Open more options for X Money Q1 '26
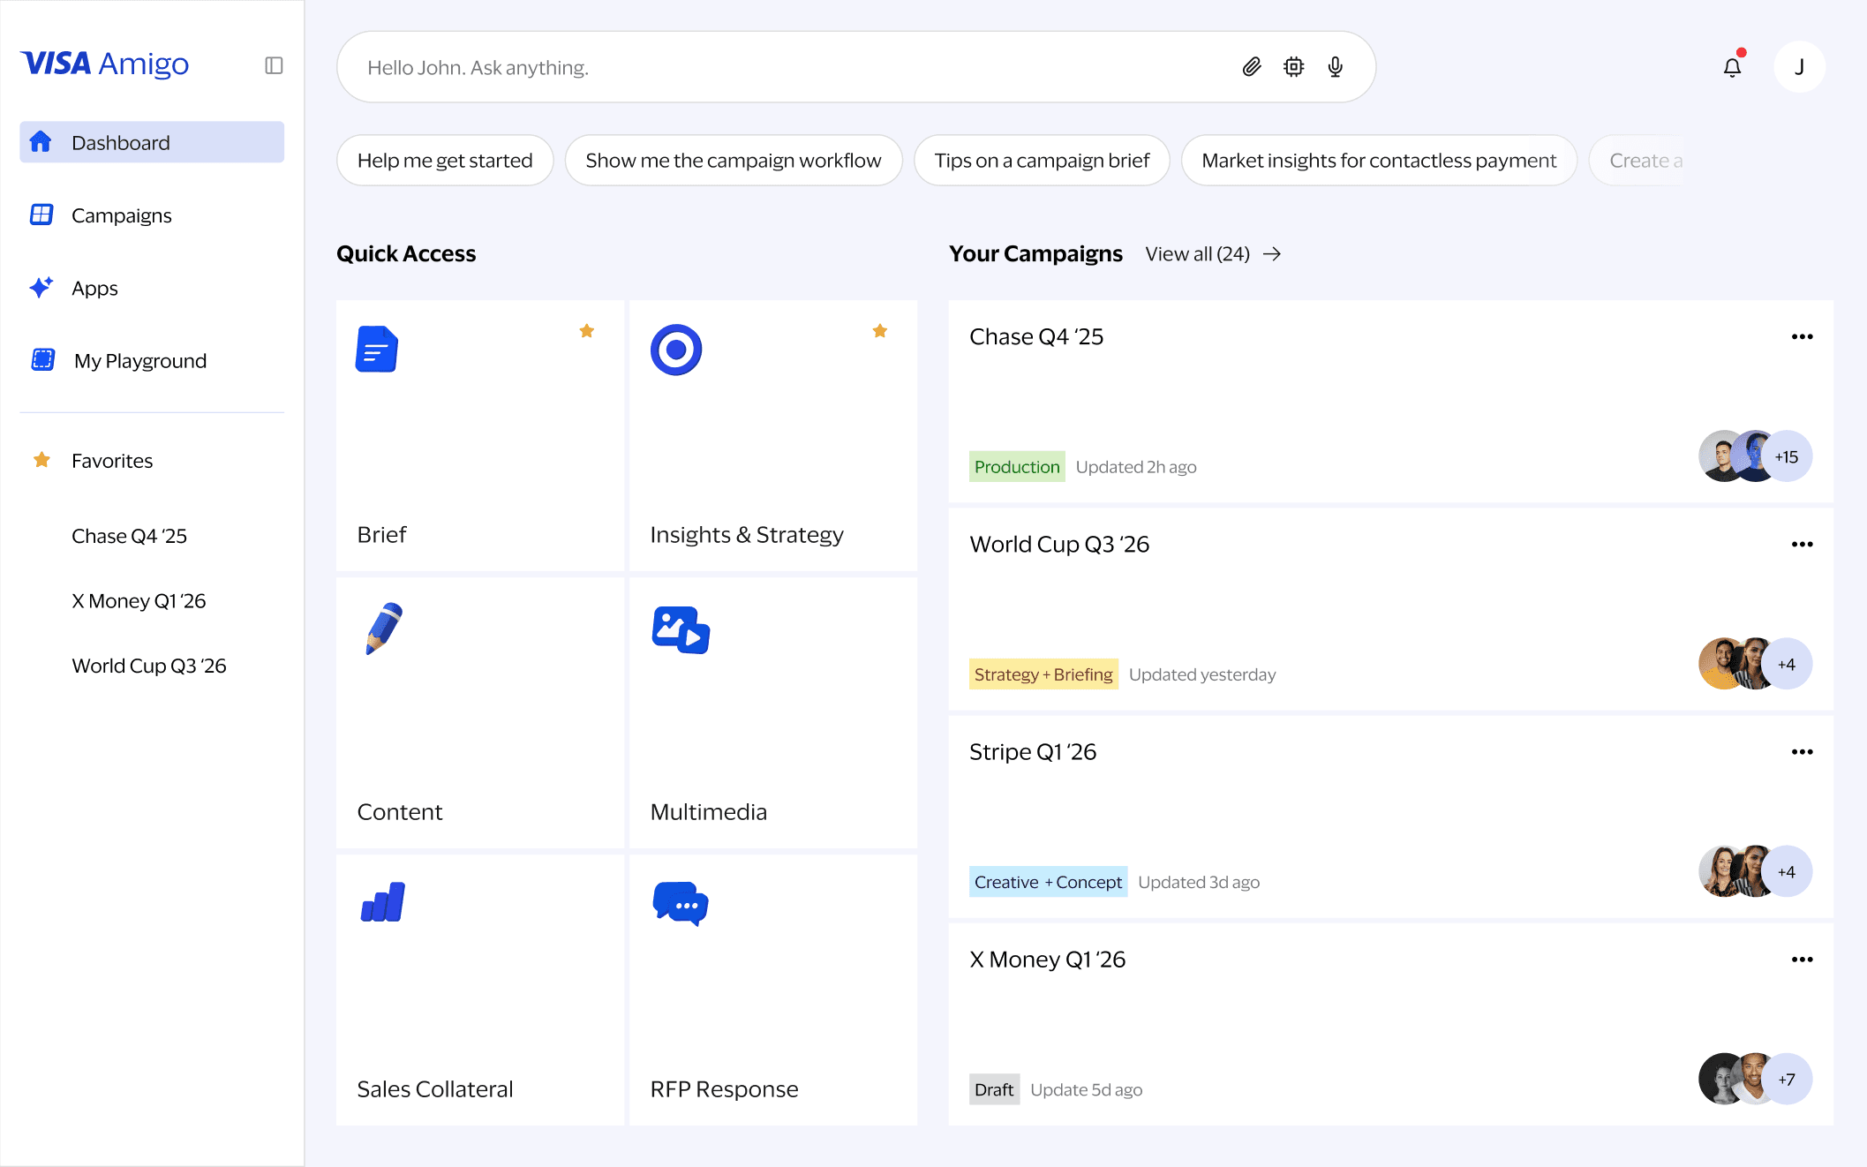The width and height of the screenshot is (1867, 1167). click(1802, 959)
